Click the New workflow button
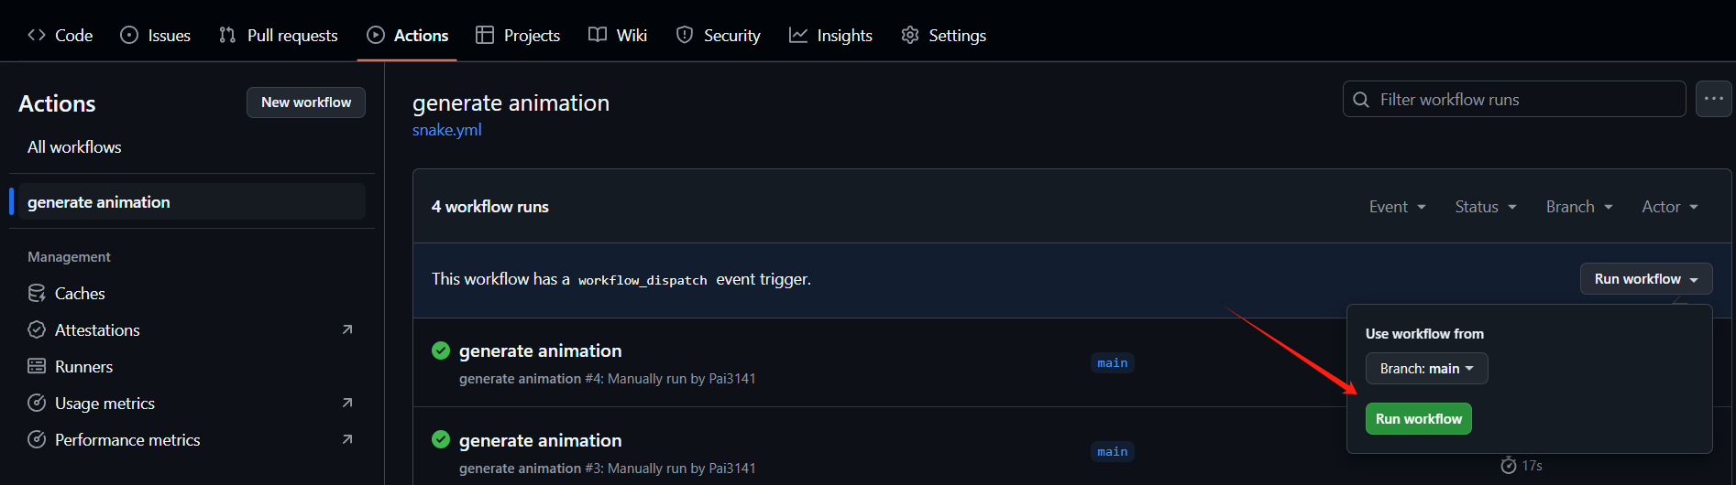This screenshot has width=1736, height=485. tap(306, 102)
